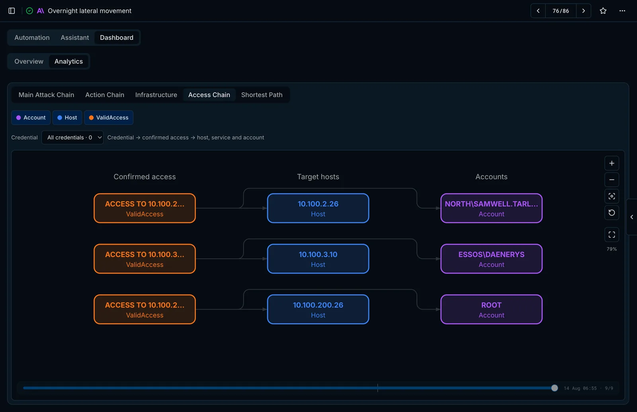This screenshot has width=637, height=412.
Task: Select the ROOT account node
Action: (492, 309)
